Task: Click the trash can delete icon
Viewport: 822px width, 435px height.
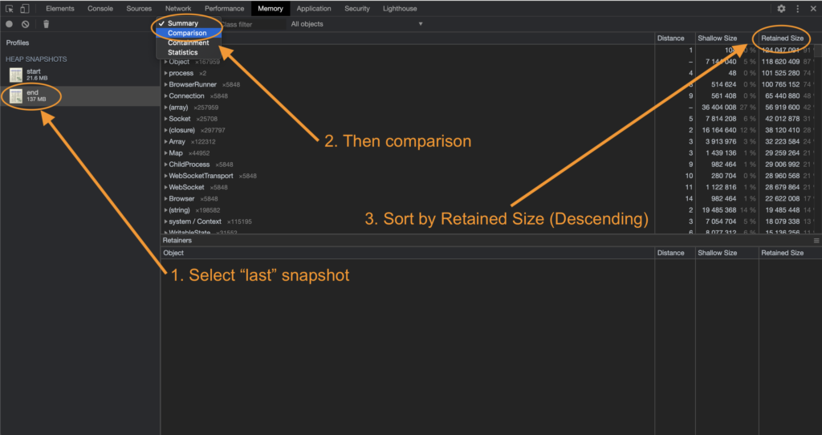Action: tap(46, 24)
